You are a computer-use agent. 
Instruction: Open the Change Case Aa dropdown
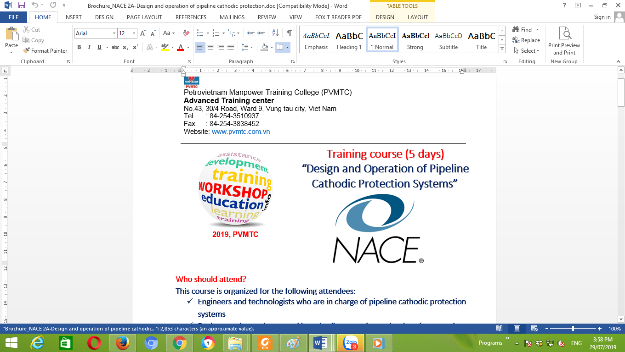pos(169,33)
